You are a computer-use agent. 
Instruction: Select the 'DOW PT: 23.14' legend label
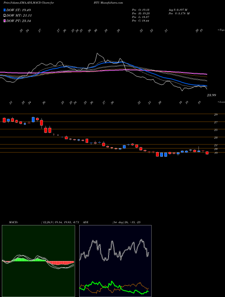point(18,21)
